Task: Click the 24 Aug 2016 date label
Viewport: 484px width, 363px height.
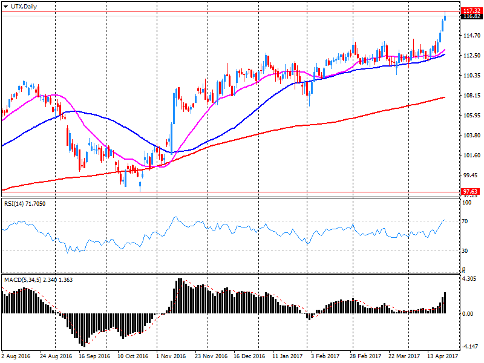Action: [x=56, y=356]
